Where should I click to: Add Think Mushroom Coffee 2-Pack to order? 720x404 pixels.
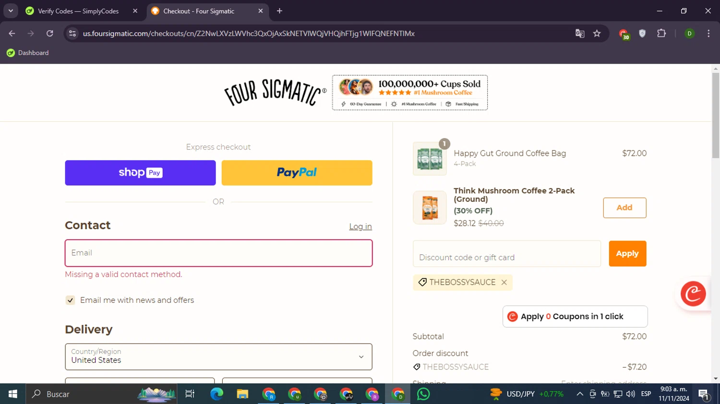(624, 208)
